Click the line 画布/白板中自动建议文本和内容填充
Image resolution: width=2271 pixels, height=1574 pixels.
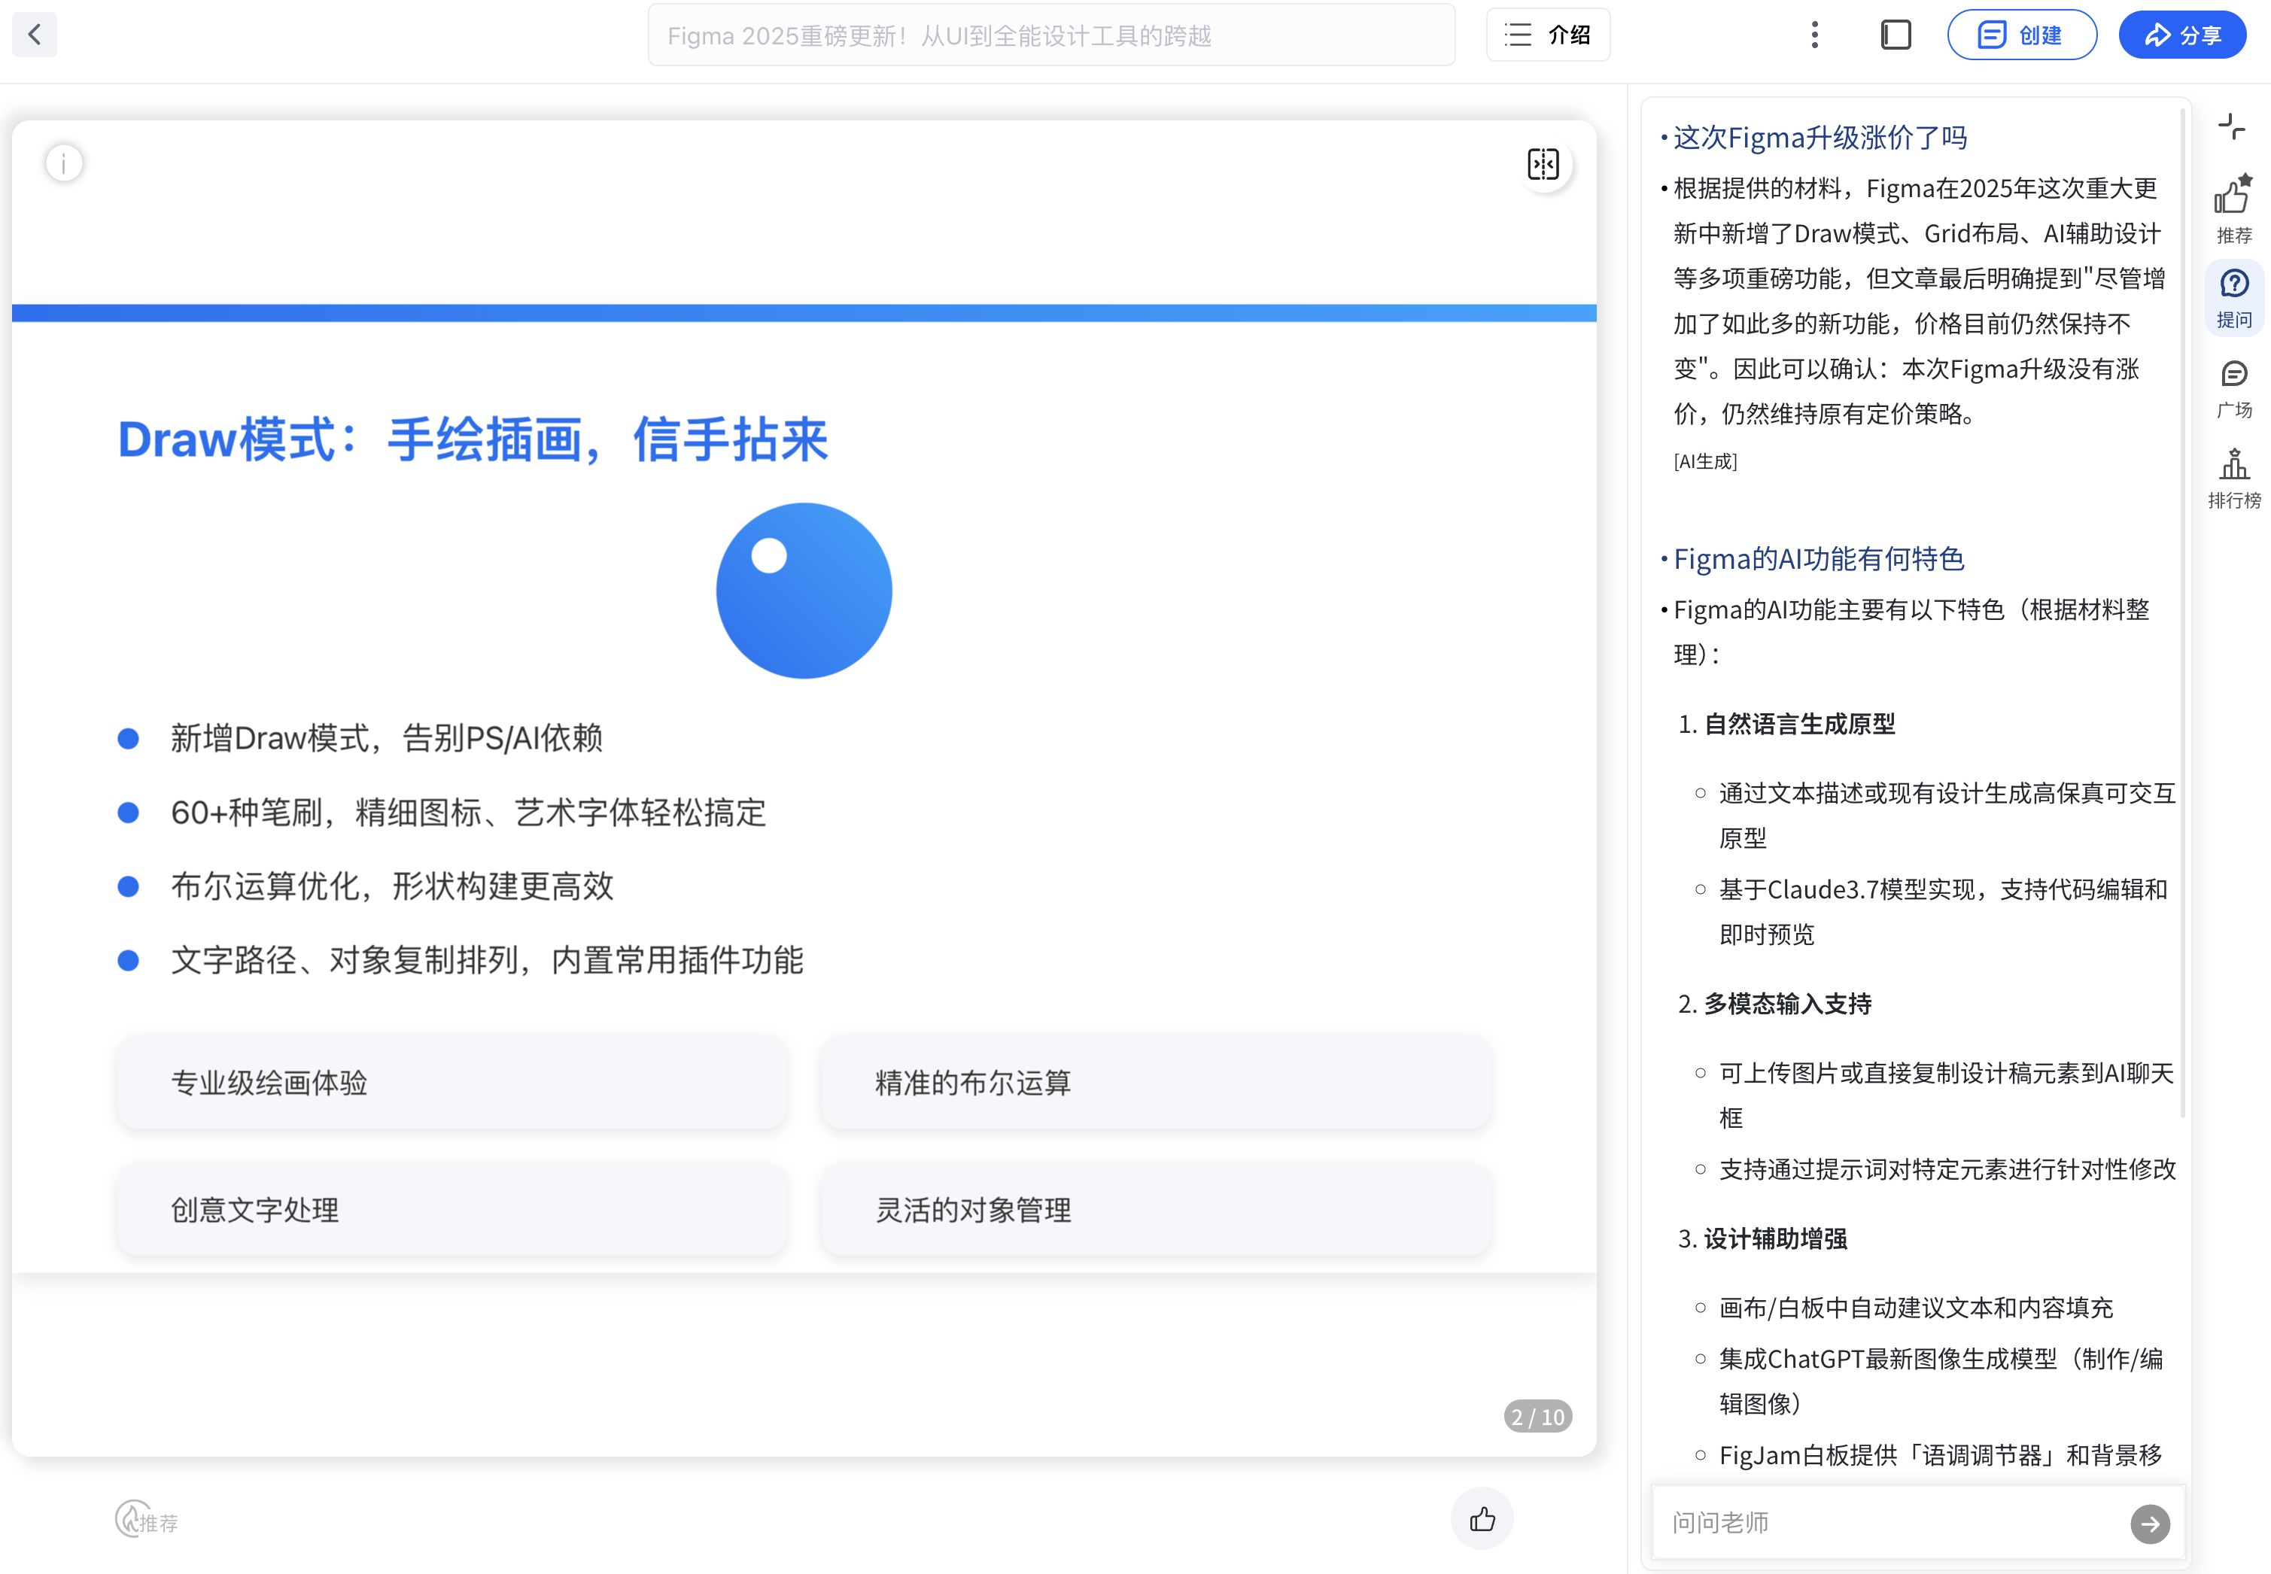coord(1916,1307)
